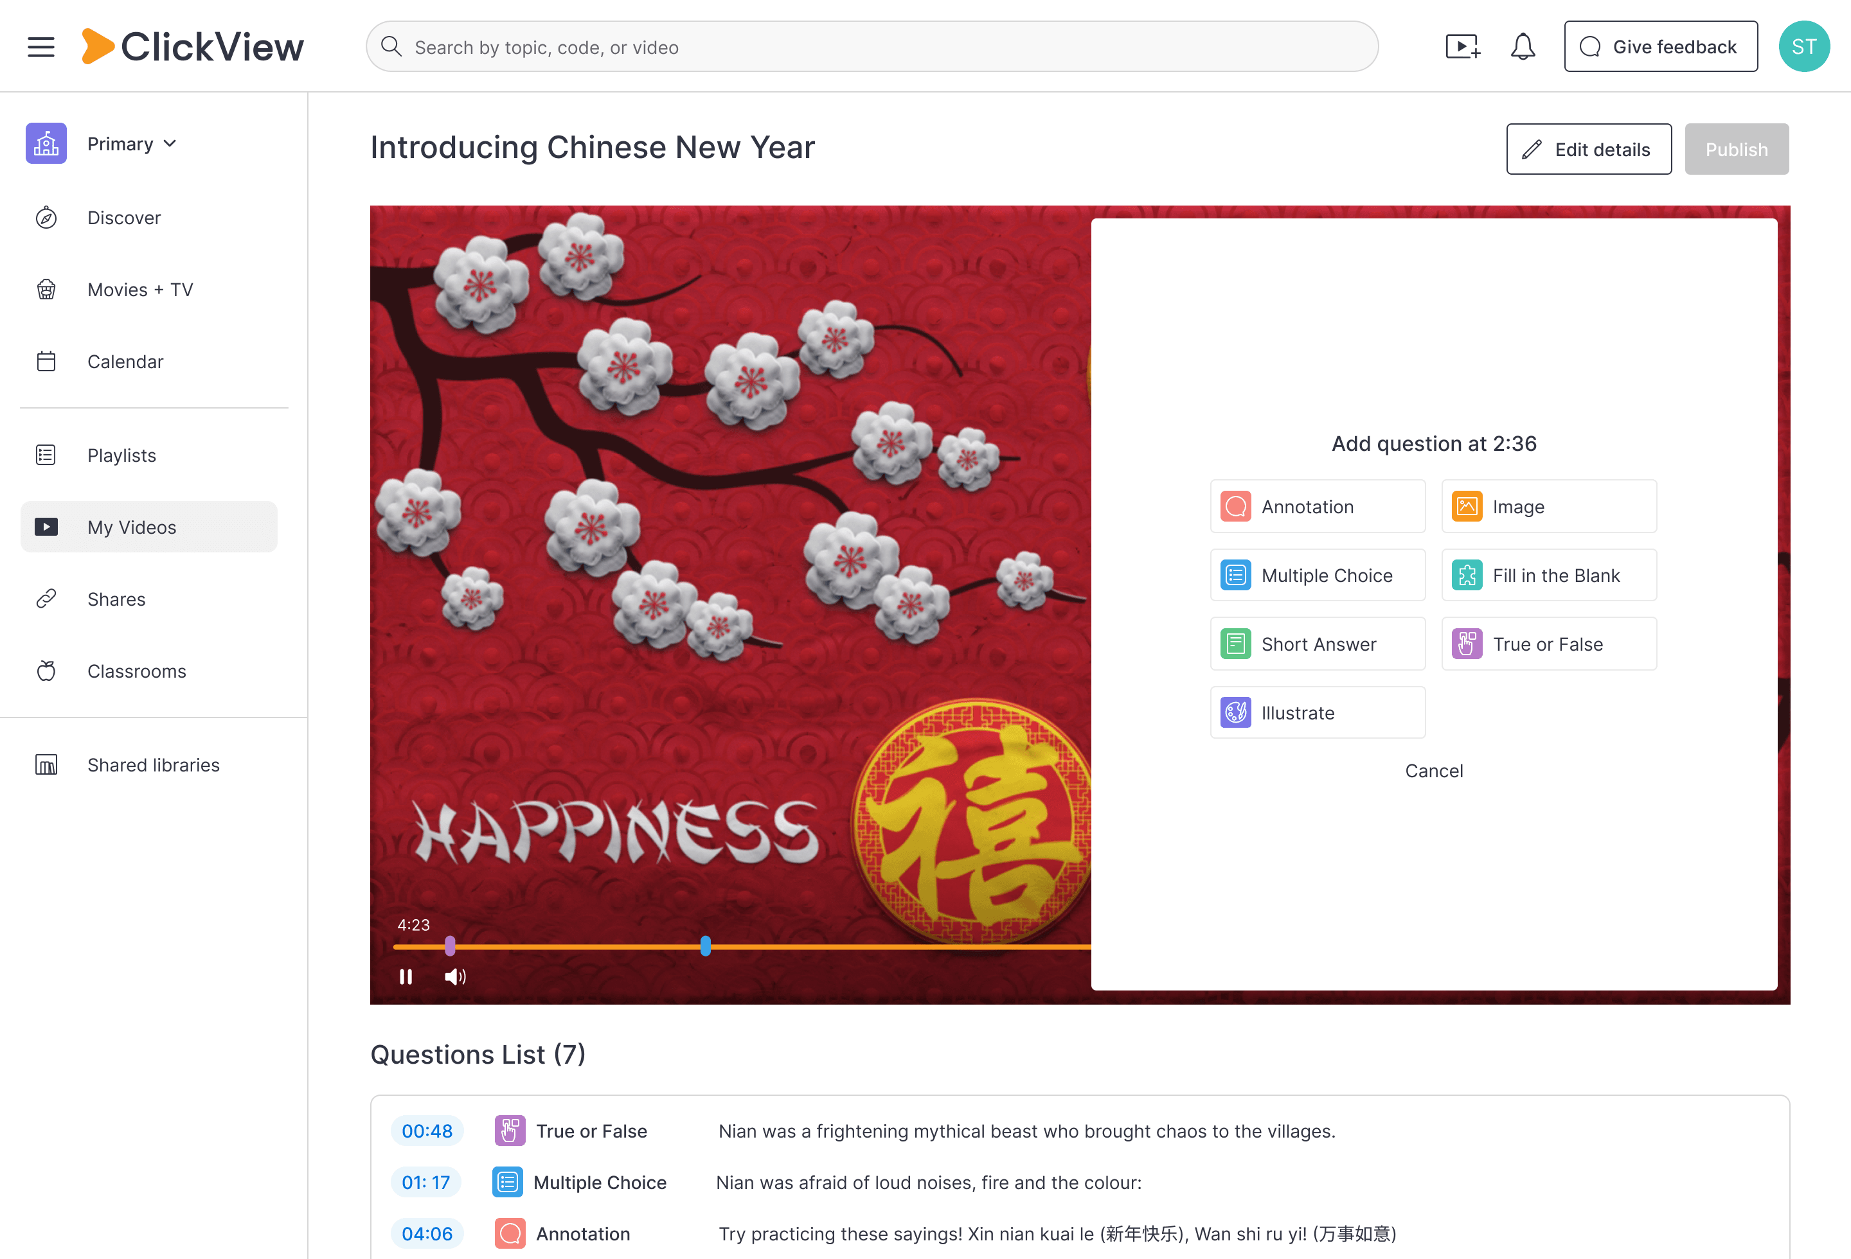1851x1259 pixels.
Task: Jump to 04:06 question timestamp
Action: pyautogui.click(x=427, y=1233)
